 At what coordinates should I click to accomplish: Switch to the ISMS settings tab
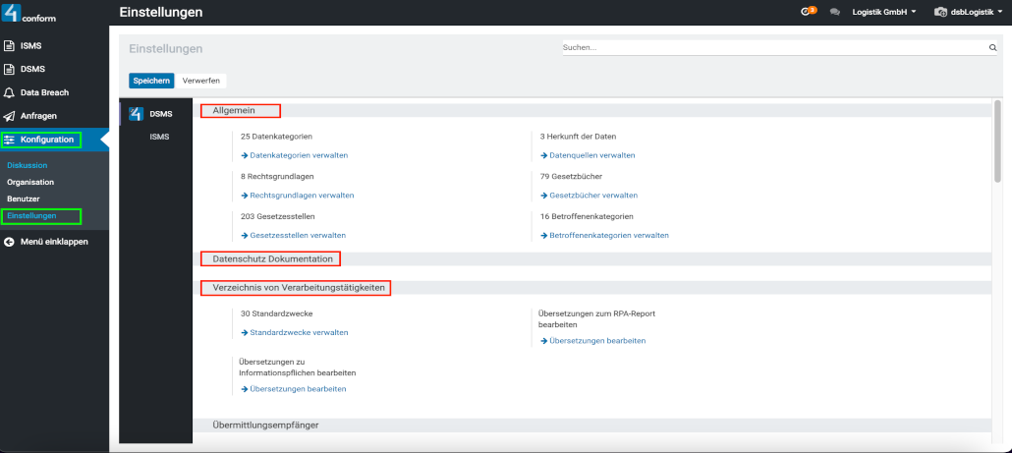159,137
